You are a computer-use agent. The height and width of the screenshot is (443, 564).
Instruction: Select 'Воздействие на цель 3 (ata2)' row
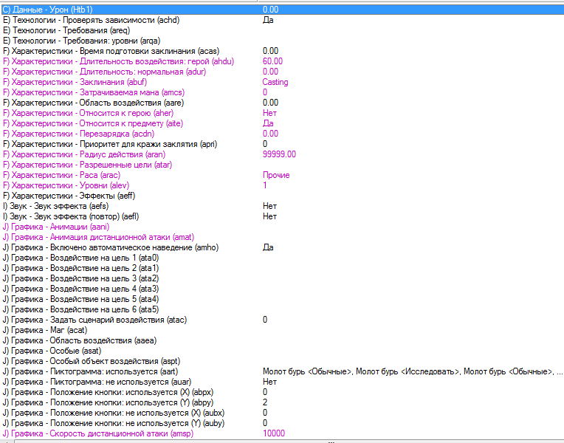[282, 279]
